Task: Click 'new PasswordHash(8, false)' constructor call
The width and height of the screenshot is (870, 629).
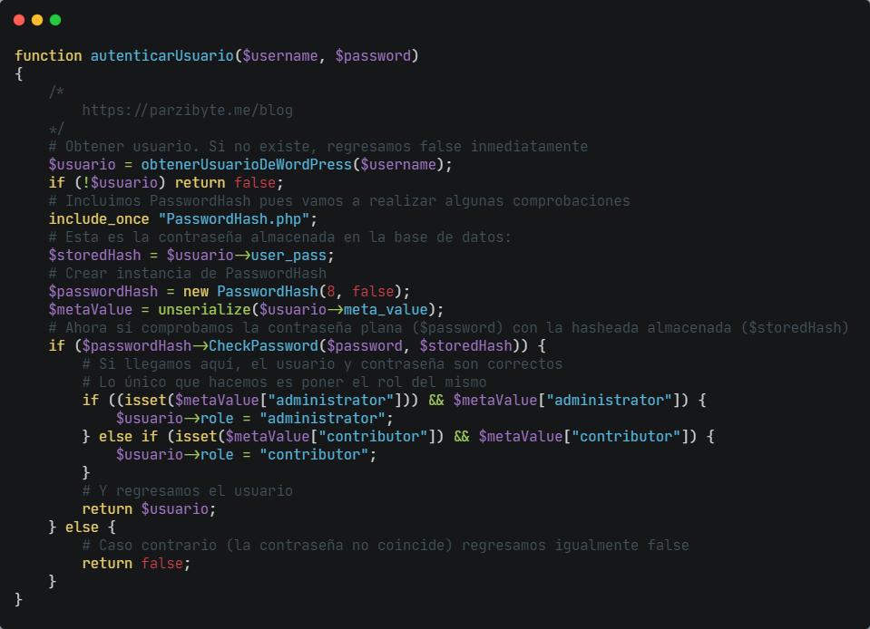Action: click(x=293, y=292)
